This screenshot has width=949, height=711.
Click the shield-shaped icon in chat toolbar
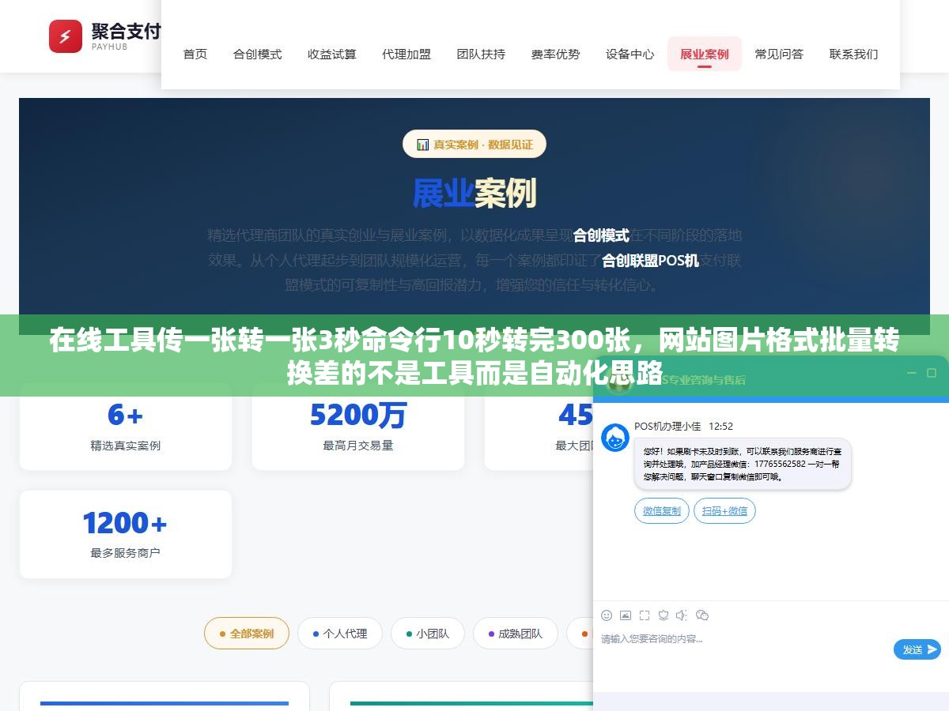[x=664, y=615]
